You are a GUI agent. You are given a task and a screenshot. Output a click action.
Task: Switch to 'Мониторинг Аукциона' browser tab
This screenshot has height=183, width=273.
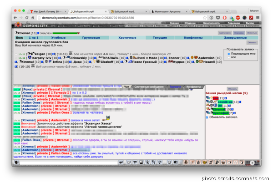168,11
